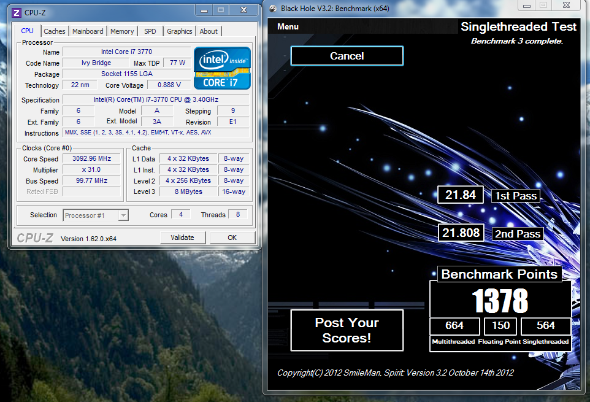
Task: Click the x 31.0 multiplier value
Action: [x=92, y=169]
